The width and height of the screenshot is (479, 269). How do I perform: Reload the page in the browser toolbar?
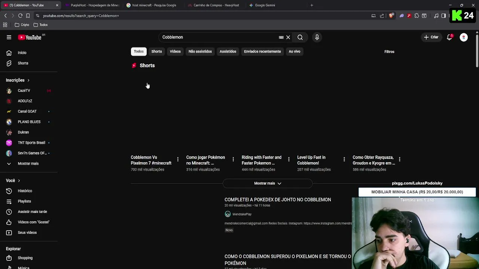20,16
